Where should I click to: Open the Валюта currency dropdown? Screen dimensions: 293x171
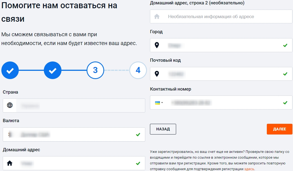[74, 134]
